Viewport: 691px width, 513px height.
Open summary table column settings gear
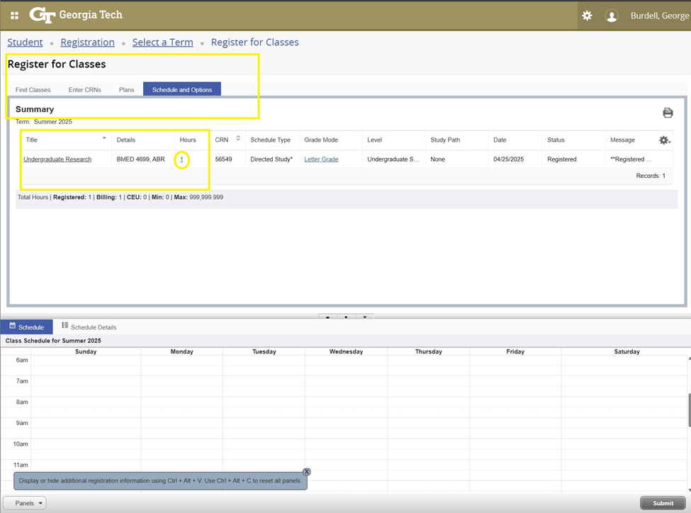[664, 140]
